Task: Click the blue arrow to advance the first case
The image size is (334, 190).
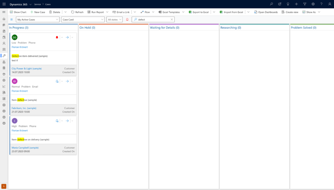Action: tap(67, 37)
